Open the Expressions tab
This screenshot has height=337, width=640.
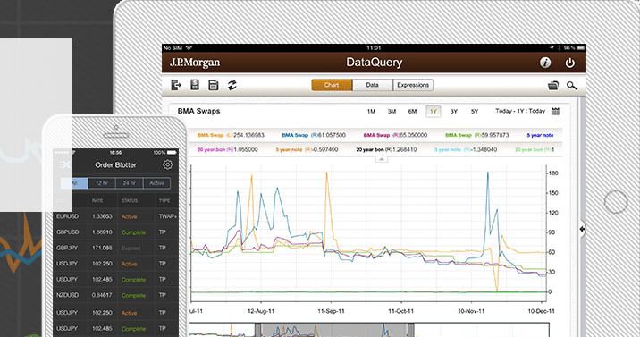point(413,85)
